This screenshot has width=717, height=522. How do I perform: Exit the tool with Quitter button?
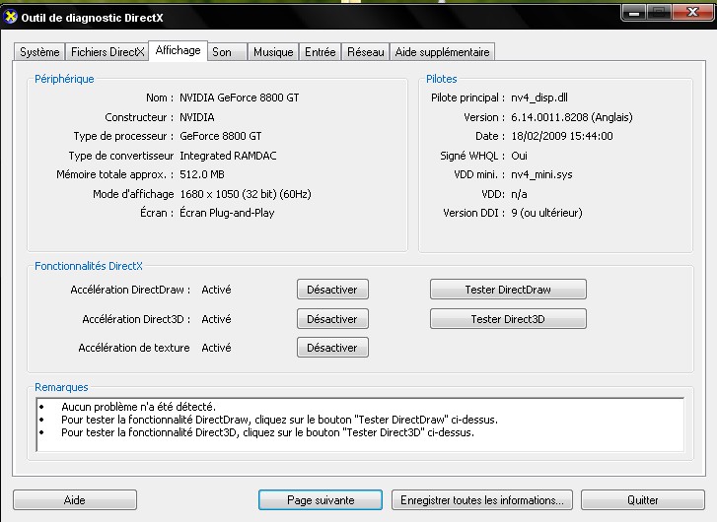643,500
